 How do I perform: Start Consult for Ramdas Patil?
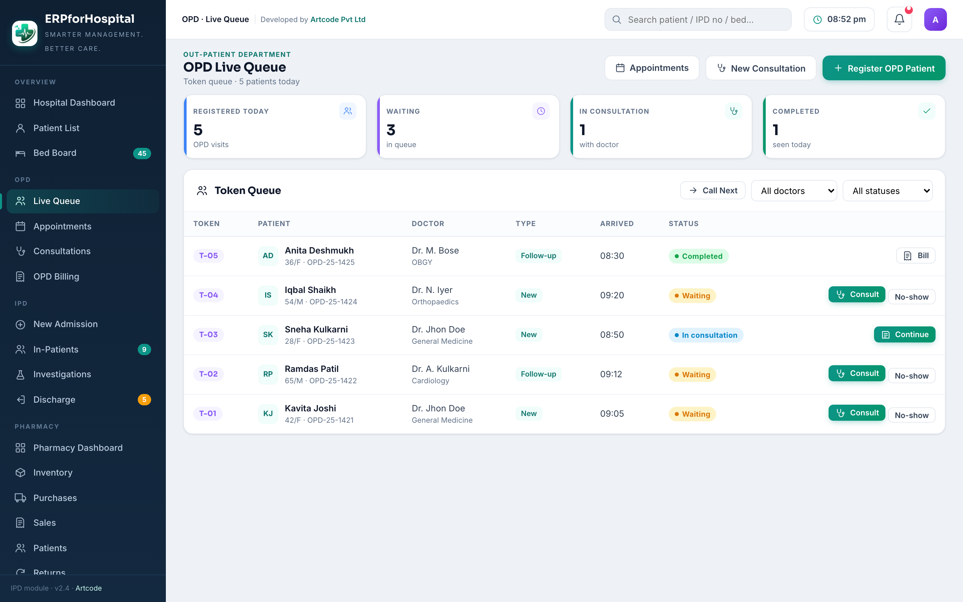coord(857,373)
